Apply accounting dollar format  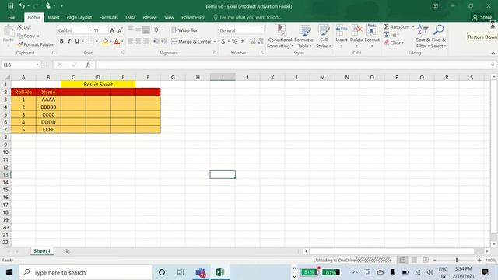223,41
